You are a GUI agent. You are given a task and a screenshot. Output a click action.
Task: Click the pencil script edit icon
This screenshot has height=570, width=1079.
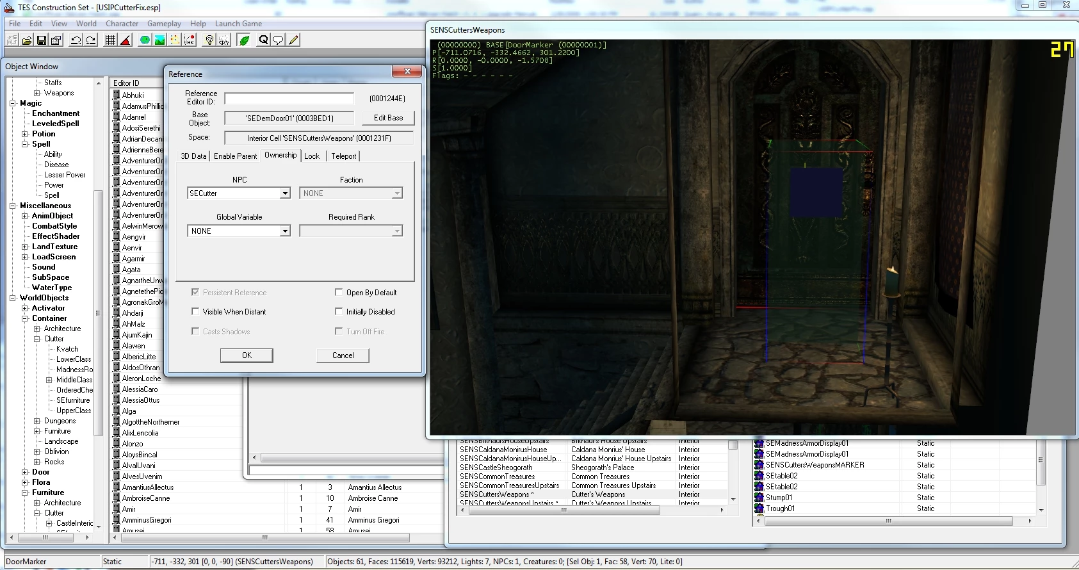coord(293,40)
